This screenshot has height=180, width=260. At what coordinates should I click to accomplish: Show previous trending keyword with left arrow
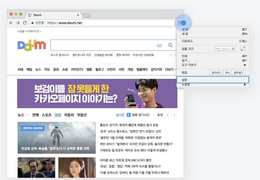[x=171, y=55]
